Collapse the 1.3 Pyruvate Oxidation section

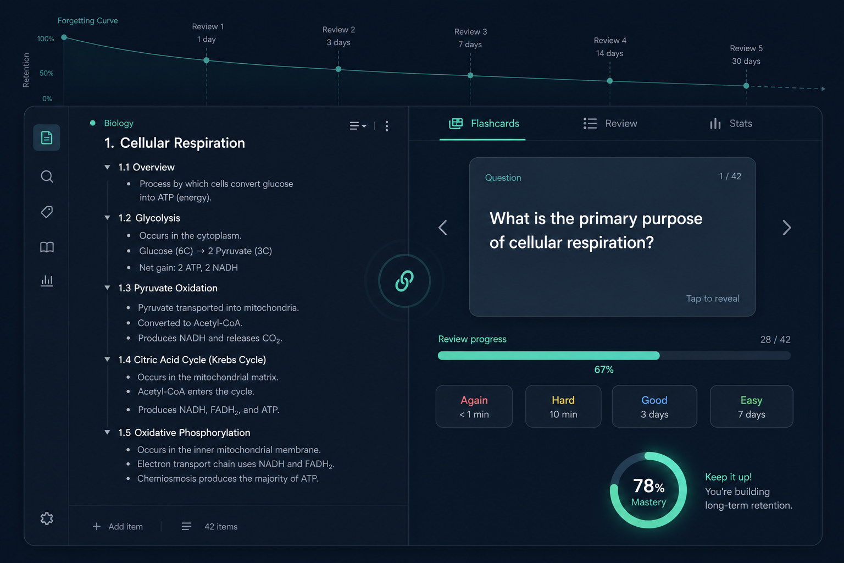(x=108, y=288)
